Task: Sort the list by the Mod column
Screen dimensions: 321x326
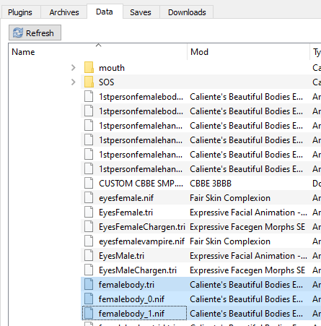Action: (x=248, y=52)
